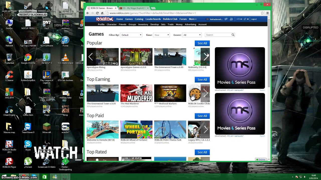
Task: Open Medieval Warfare game thumbnail
Action: pos(170,93)
